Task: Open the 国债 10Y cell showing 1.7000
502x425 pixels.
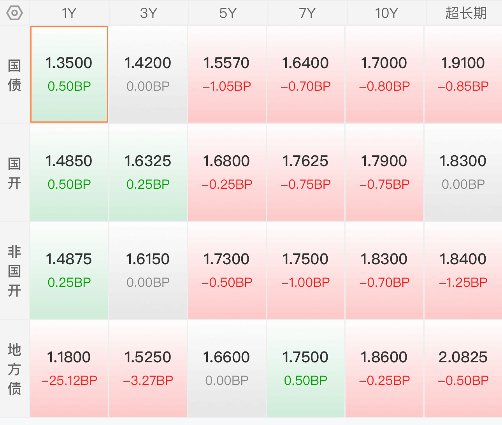Action: coord(384,74)
